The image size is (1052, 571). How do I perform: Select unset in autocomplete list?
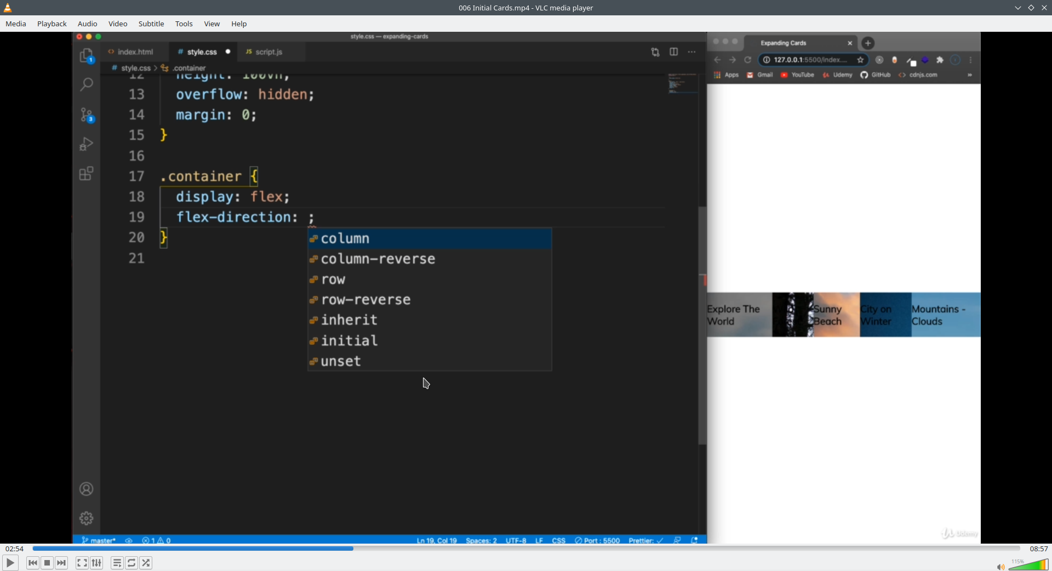(430, 361)
